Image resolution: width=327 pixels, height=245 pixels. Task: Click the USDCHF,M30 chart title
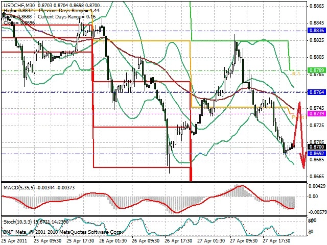(x=19, y=5)
